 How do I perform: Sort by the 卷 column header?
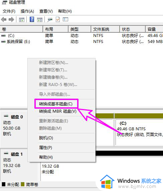tap(21, 29)
